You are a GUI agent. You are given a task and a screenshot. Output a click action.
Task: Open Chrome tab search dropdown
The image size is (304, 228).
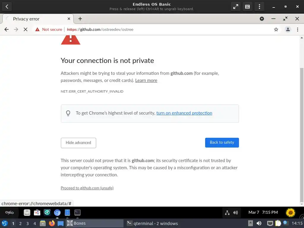click(262, 19)
